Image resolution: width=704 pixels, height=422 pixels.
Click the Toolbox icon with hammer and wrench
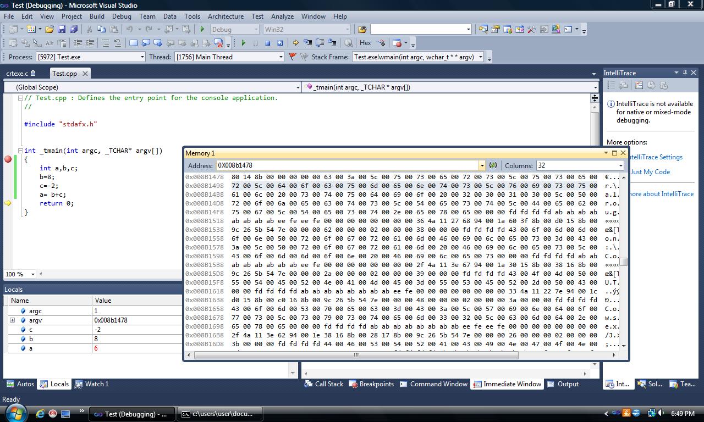point(531,29)
